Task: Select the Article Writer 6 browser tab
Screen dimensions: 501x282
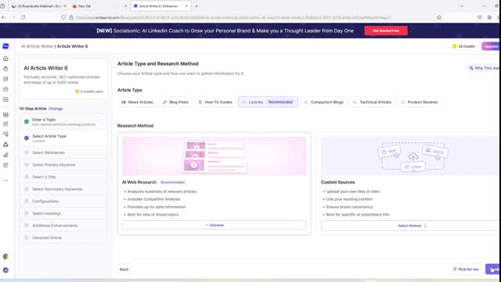Action: coord(161,6)
